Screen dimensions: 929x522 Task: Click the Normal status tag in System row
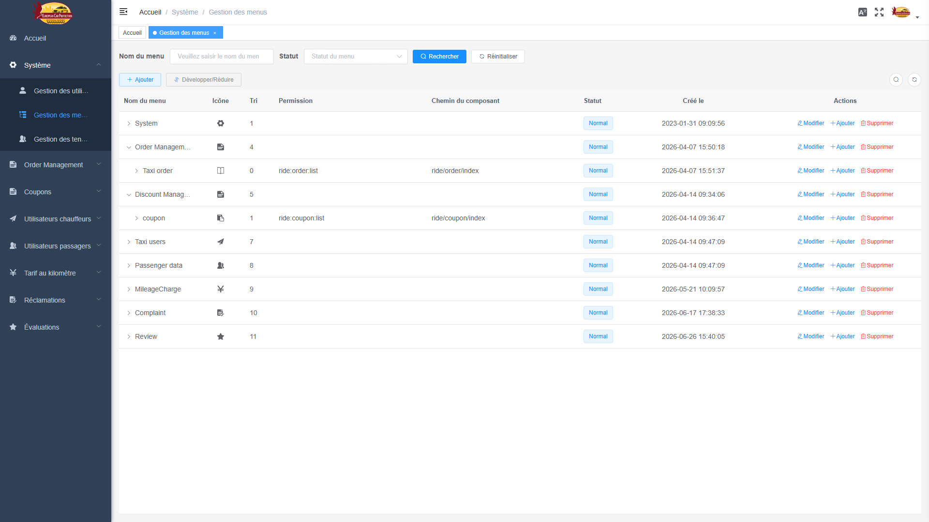click(x=598, y=123)
